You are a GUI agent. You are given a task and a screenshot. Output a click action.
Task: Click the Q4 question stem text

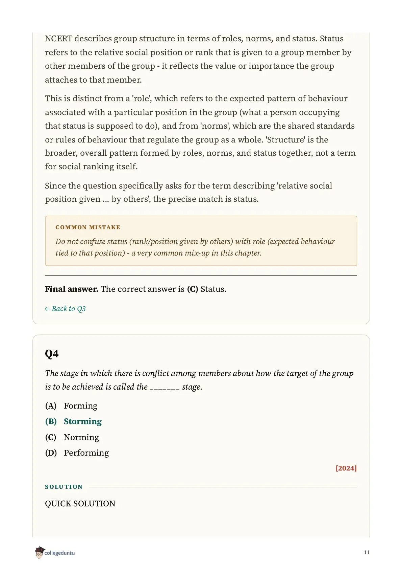[199, 380]
